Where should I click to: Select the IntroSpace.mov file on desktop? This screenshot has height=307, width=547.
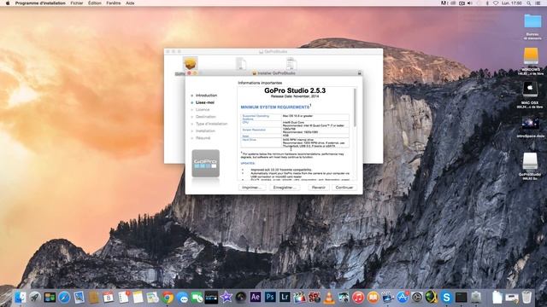pos(530,124)
